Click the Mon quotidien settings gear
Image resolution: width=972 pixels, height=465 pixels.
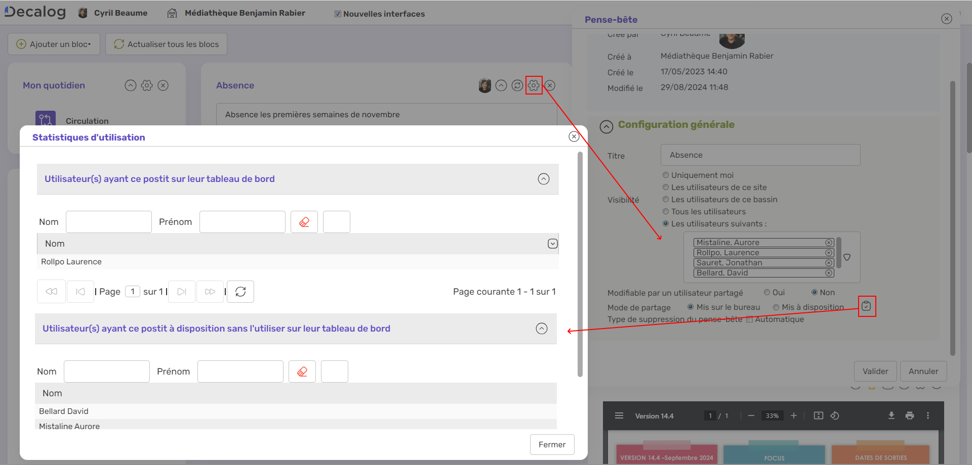[147, 85]
